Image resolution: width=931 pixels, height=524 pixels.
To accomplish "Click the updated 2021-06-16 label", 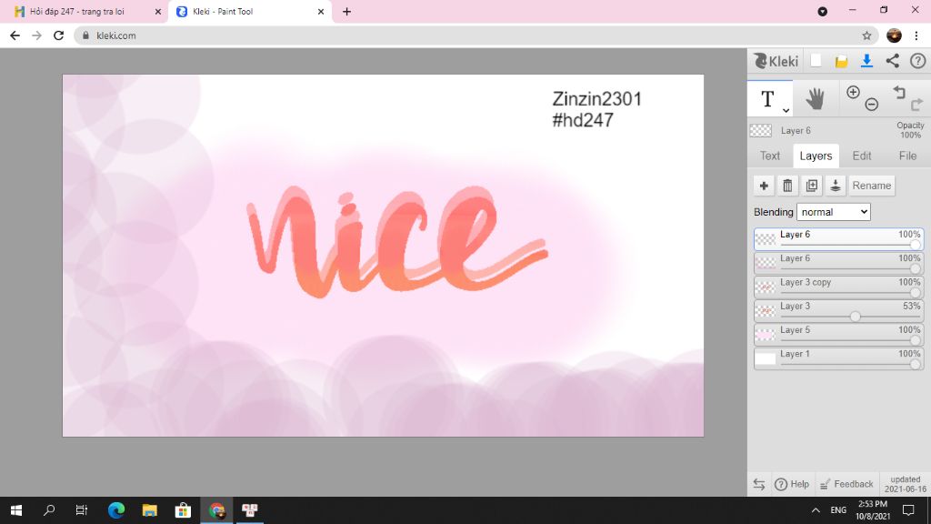I will click(x=905, y=484).
